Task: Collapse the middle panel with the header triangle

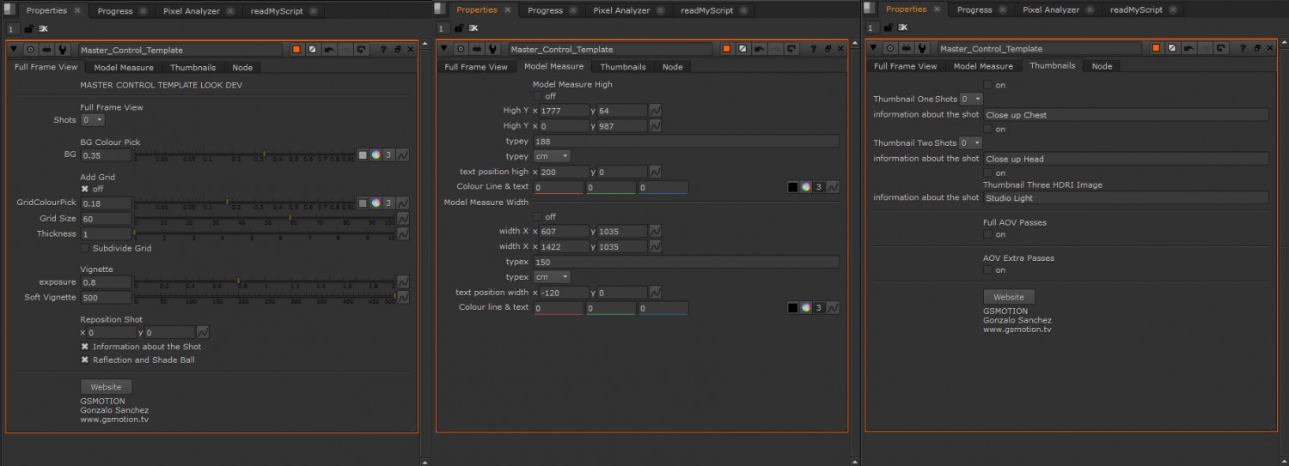Action: (443, 49)
